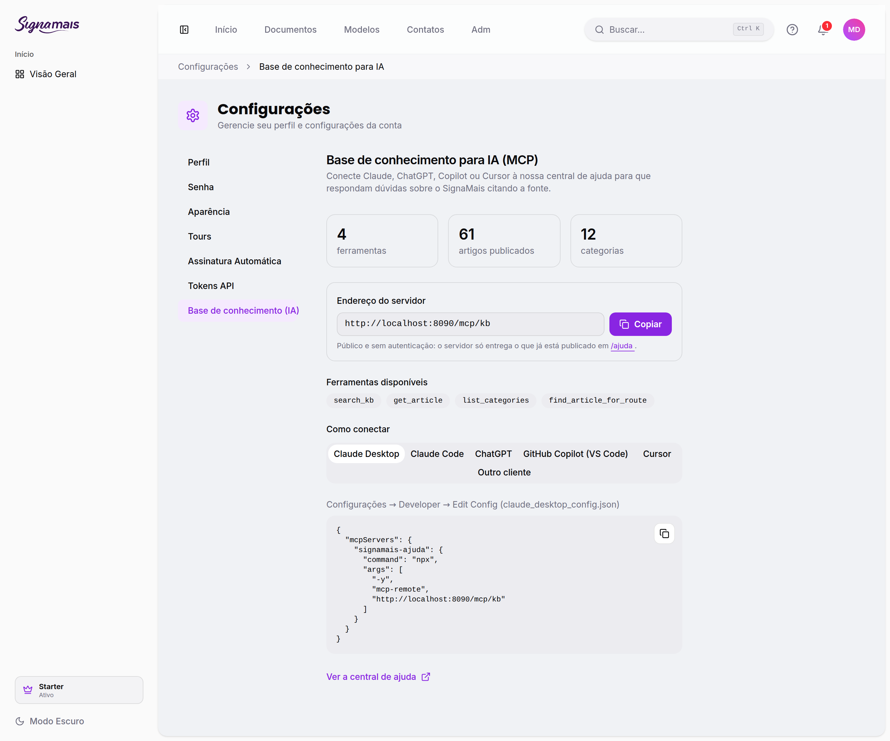This screenshot has height=741, width=890.
Task: Click the 61 artigos publicados card
Action: [504, 241]
